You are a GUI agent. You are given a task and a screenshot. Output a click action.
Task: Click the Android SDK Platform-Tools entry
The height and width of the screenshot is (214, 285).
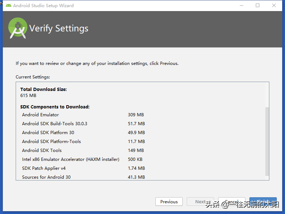[51, 142]
